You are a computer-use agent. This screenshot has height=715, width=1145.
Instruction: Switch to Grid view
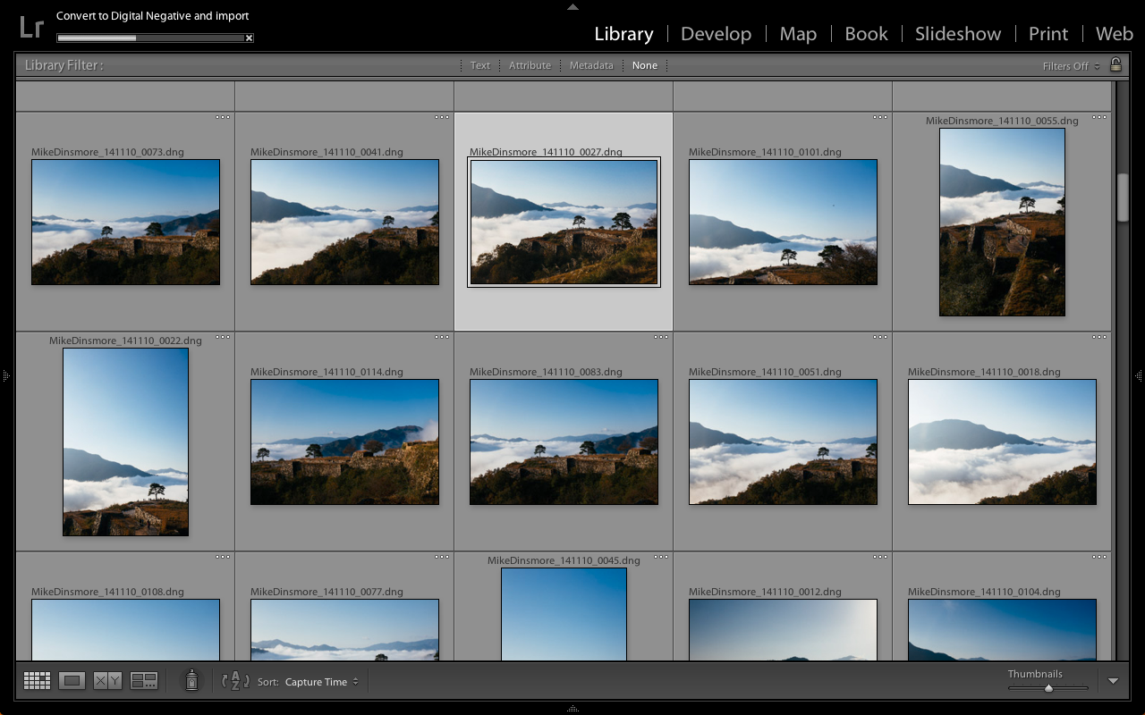tap(37, 681)
